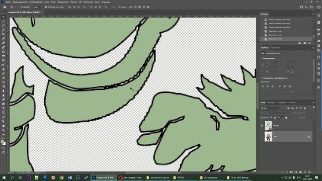Click top layer thumbnail in Layers
Viewport: 322px width, 181px height.
pyautogui.click(x=268, y=126)
